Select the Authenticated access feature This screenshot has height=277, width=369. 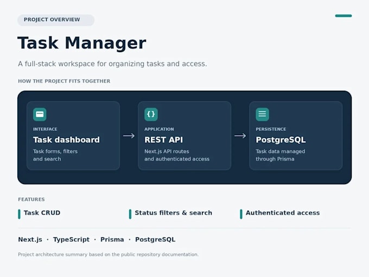(x=280, y=213)
